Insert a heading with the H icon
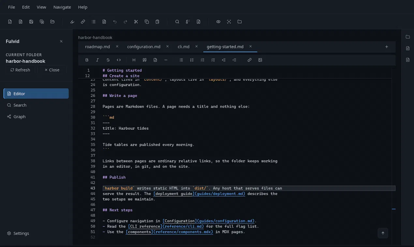The width and height of the screenshot is (414, 247). 134,60
